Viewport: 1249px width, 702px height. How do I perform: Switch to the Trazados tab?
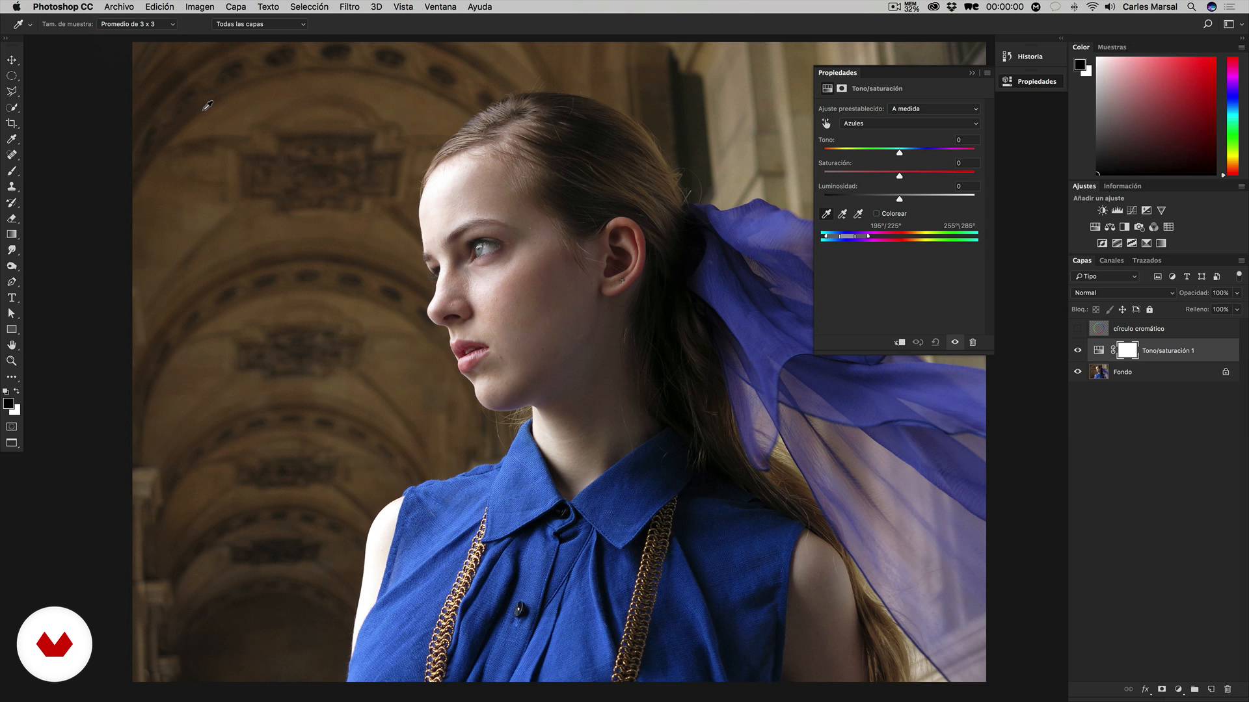[x=1146, y=260]
